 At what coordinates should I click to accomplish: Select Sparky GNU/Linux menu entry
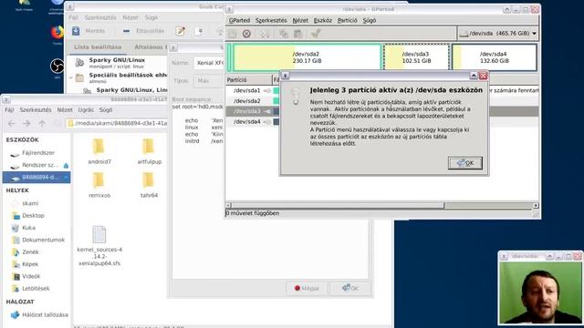(x=117, y=63)
